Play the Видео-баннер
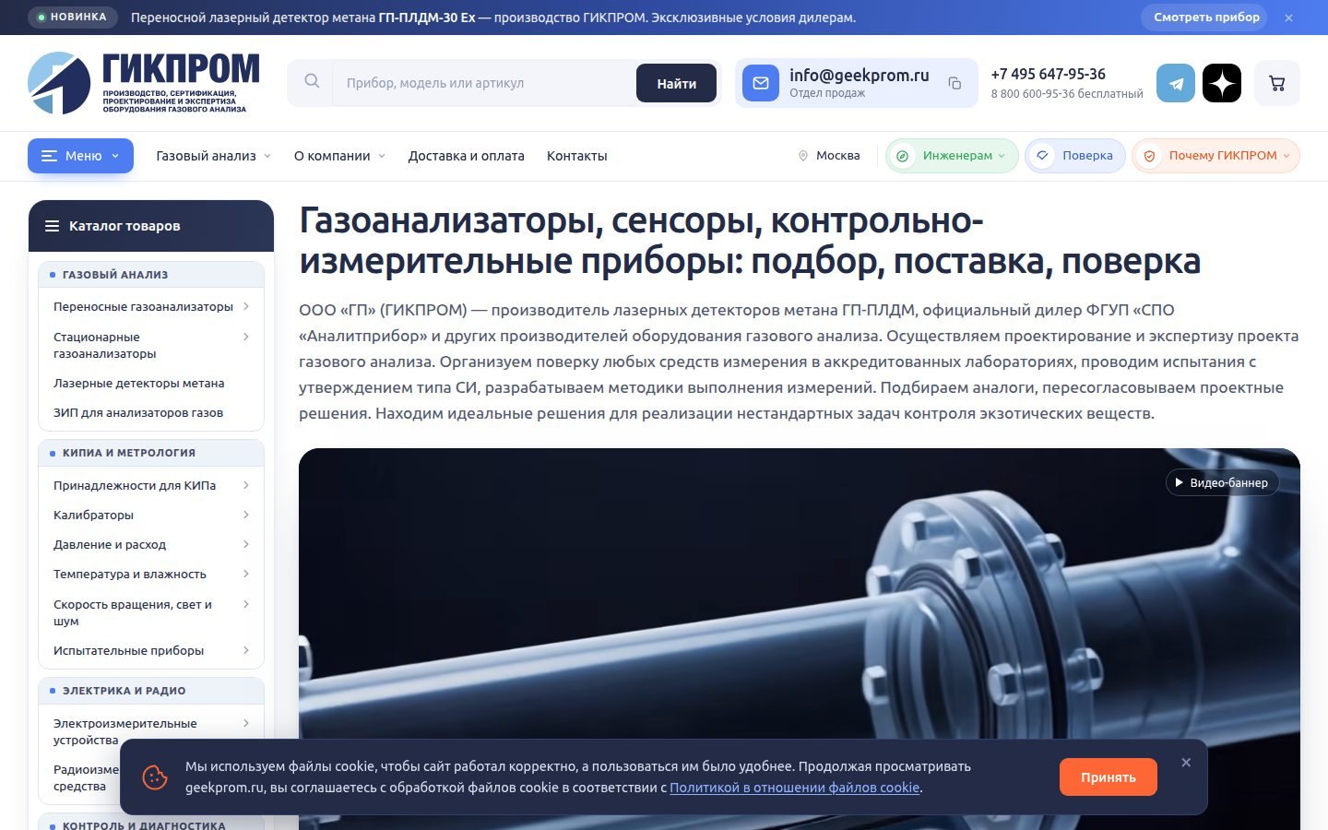The image size is (1328, 830). (x=1223, y=482)
